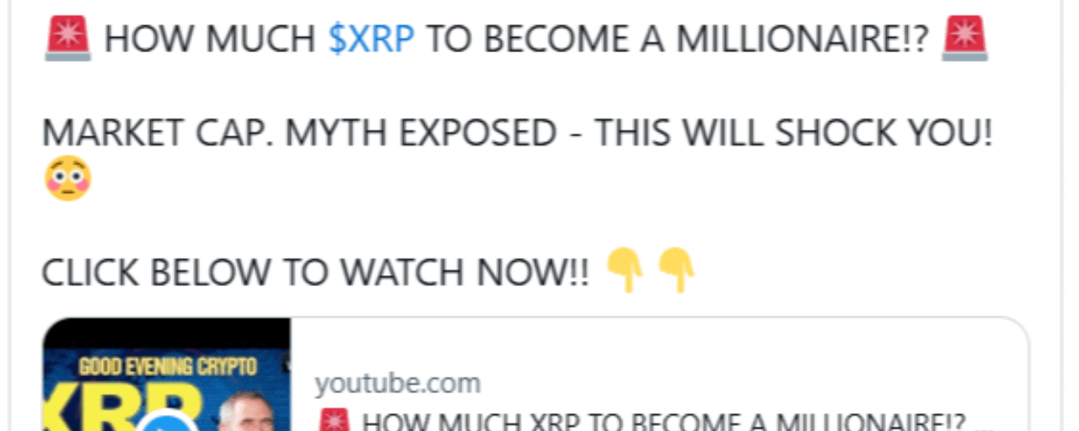This screenshot has height=431, width=1079.
Task: Click the HOW MUCH words in the tweet
Action: pyautogui.click(x=212, y=40)
